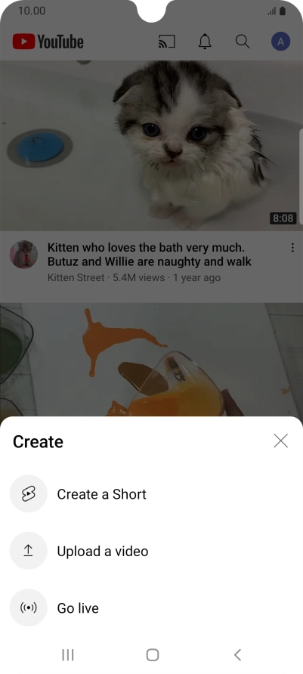Tap Android recent apps button
The width and height of the screenshot is (303, 674).
(x=67, y=654)
